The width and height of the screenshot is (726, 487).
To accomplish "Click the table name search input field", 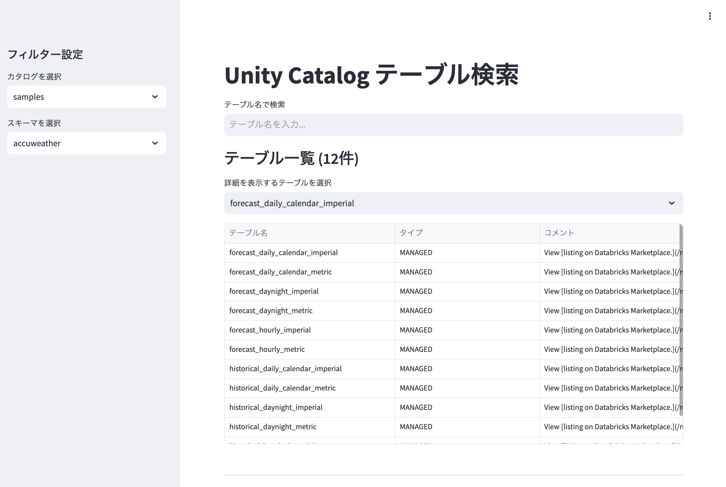I will click(x=453, y=125).
